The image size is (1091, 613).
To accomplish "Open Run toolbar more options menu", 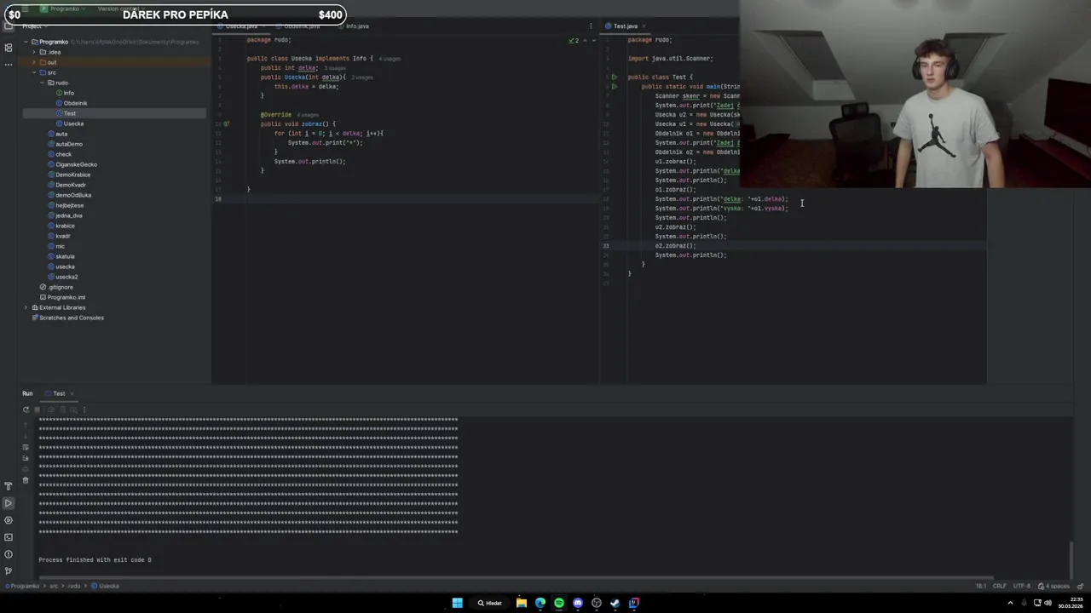I will point(84,410).
